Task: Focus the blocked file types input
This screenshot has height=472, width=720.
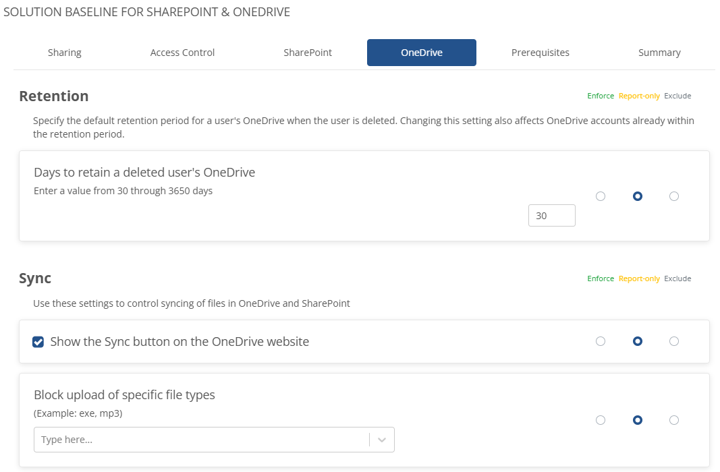Action: tap(202, 440)
